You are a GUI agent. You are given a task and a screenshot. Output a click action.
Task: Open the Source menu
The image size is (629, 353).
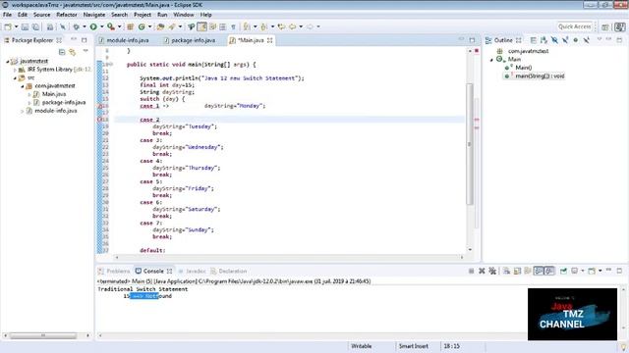[41, 15]
